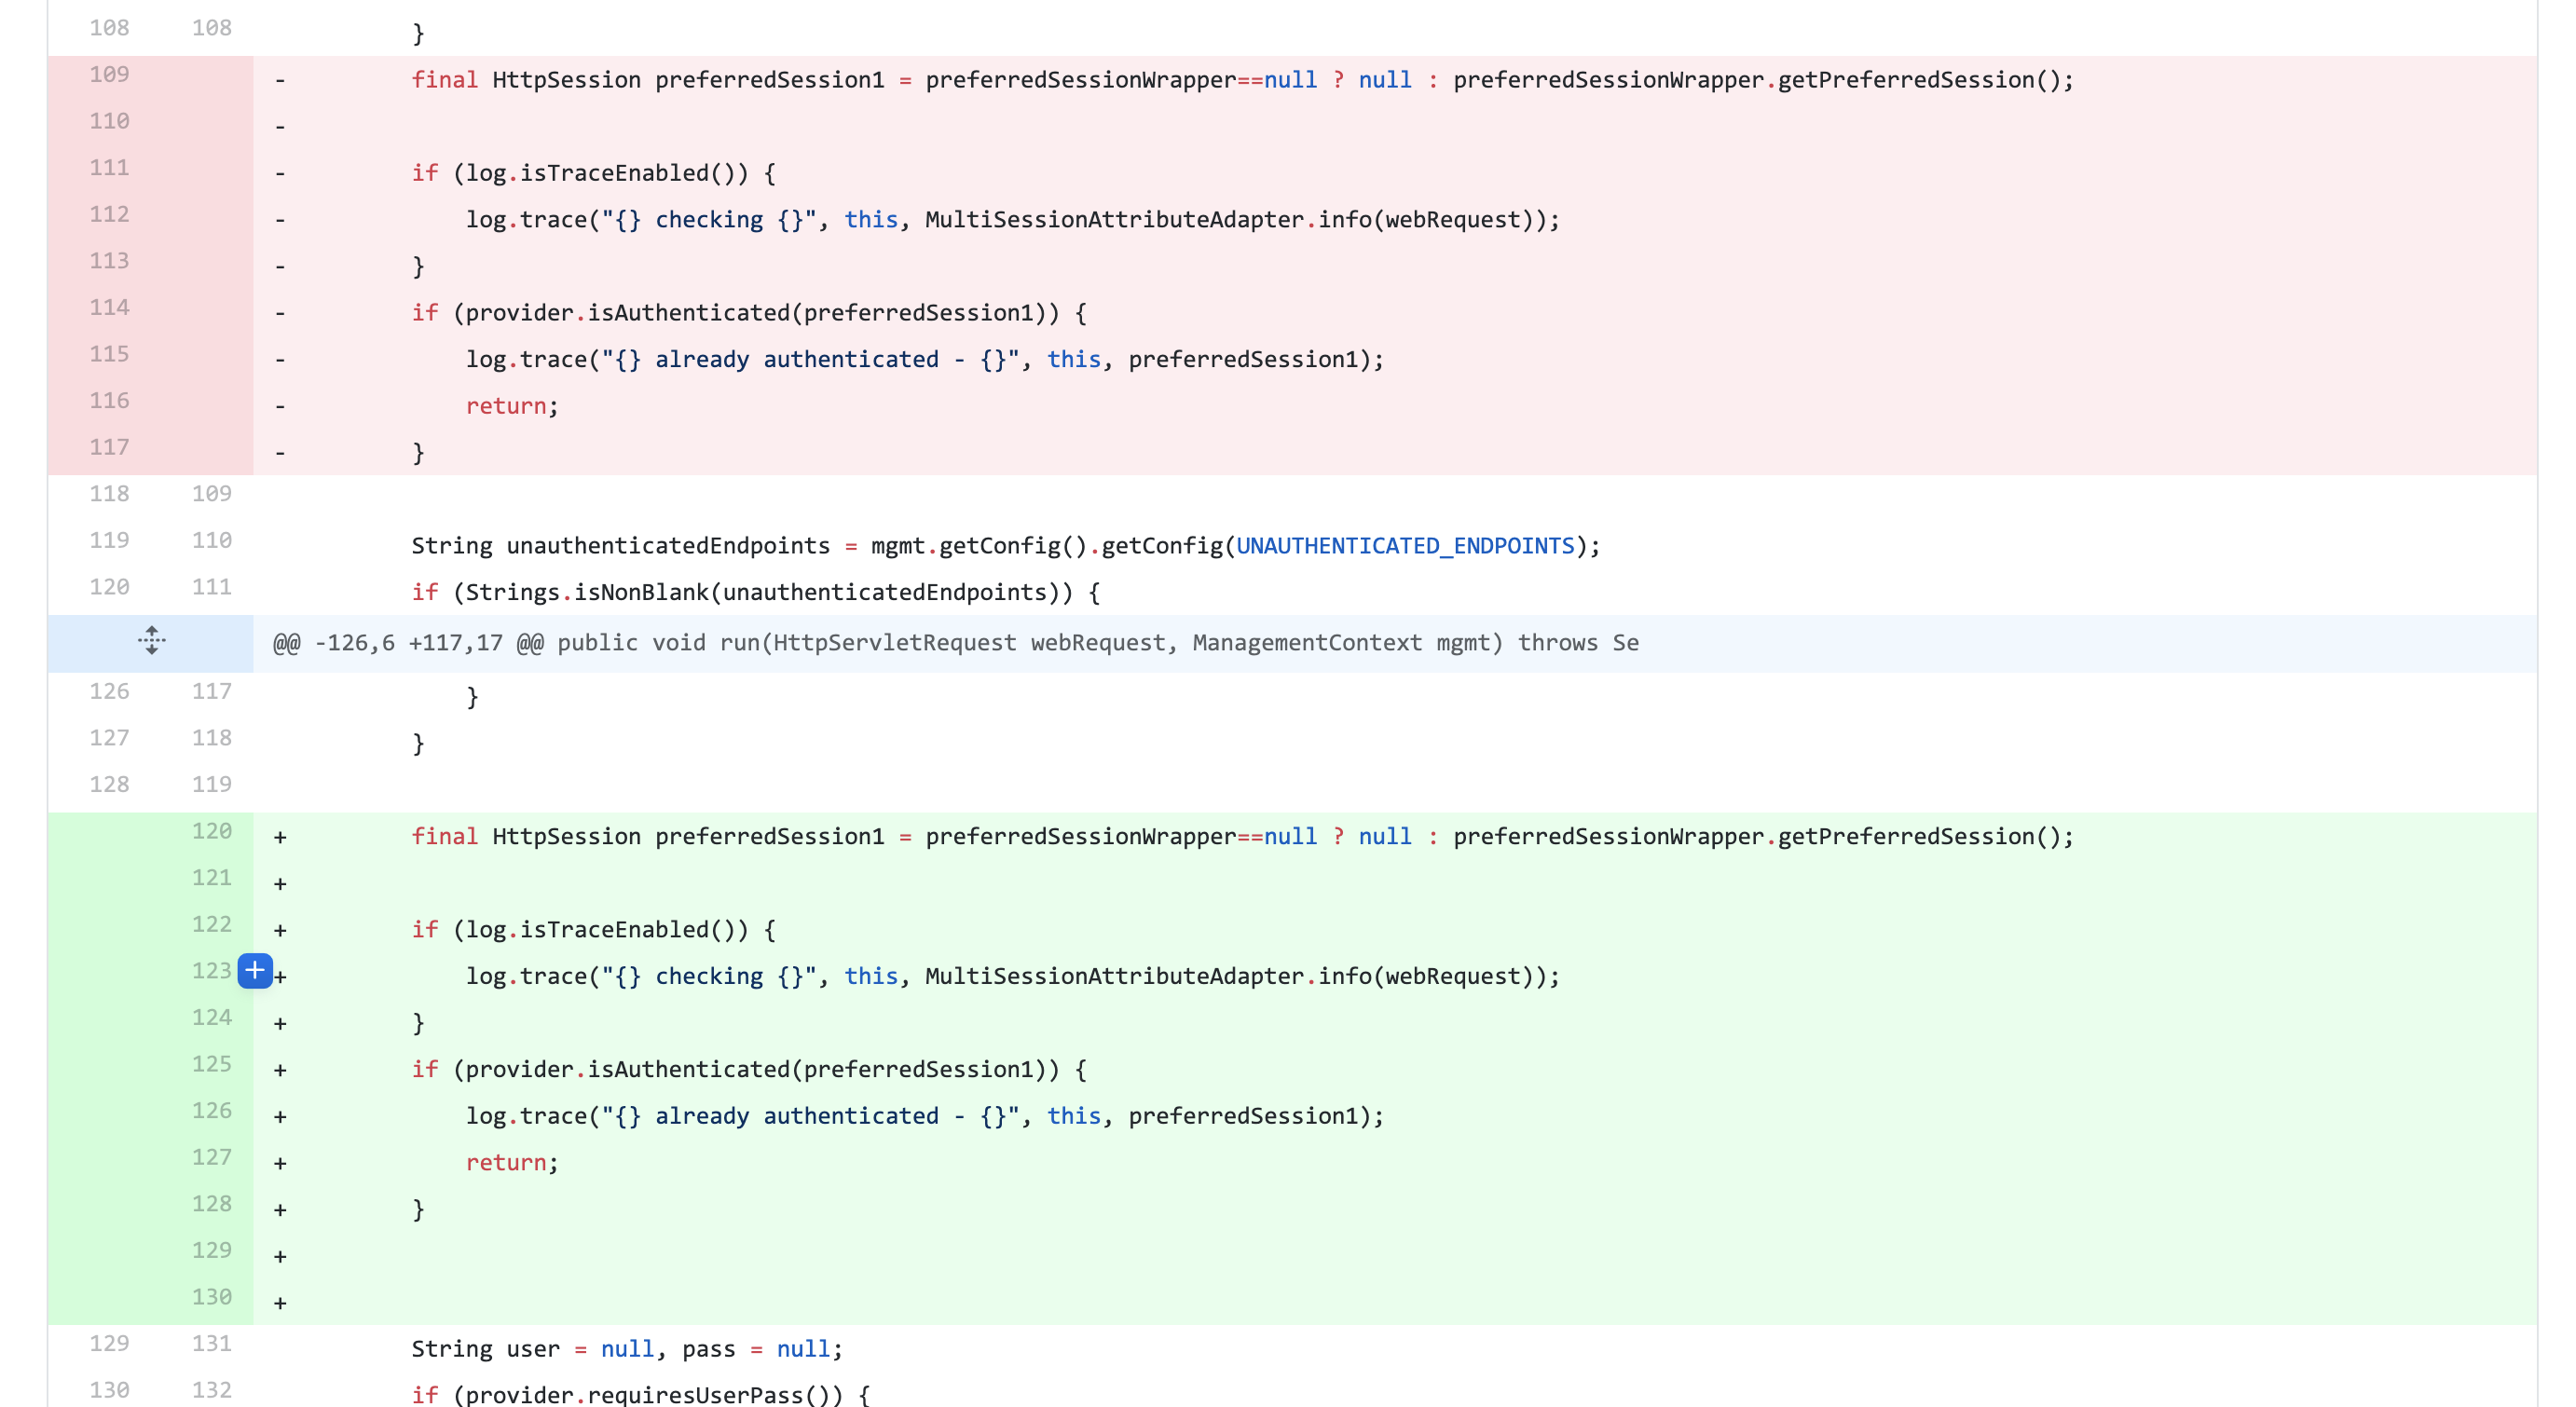Click deleted line number 114
The width and height of the screenshot is (2576, 1407).
click(x=109, y=307)
